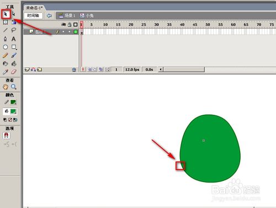Image resolution: width=276 pixels, height=208 pixels.
Task: Select the Selection arrow tool
Action: coord(6,14)
